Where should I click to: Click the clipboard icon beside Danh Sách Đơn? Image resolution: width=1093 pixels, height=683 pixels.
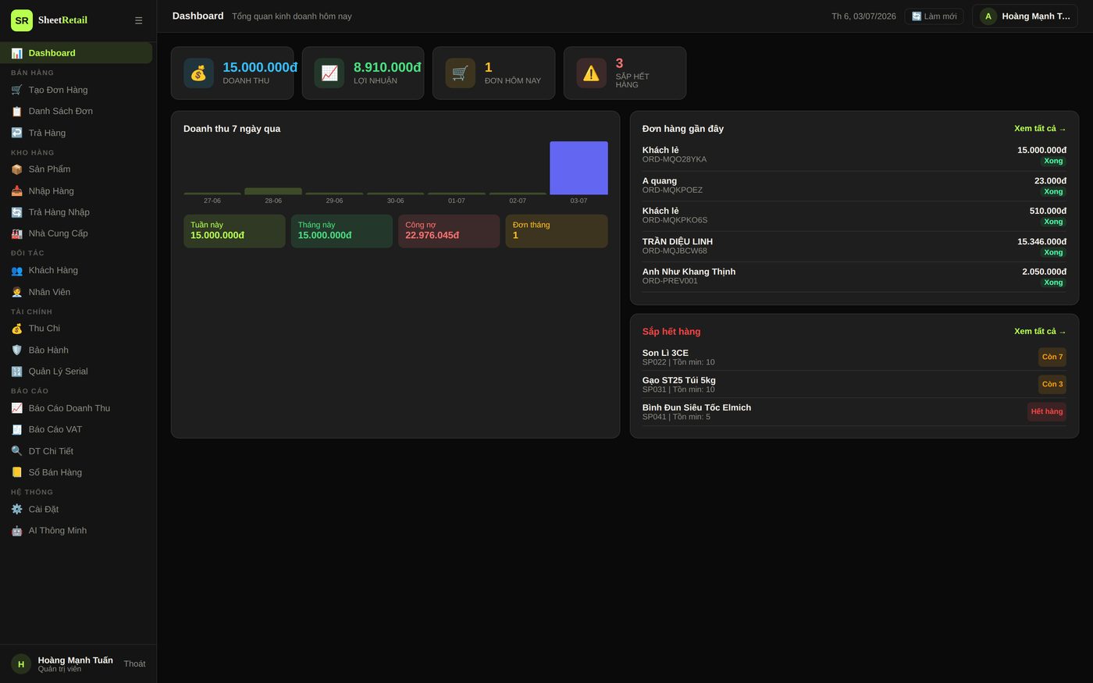[x=16, y=111]
